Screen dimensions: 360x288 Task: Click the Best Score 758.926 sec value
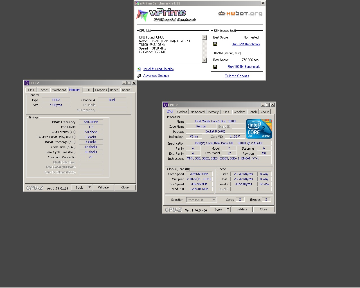tap(250, 60)
